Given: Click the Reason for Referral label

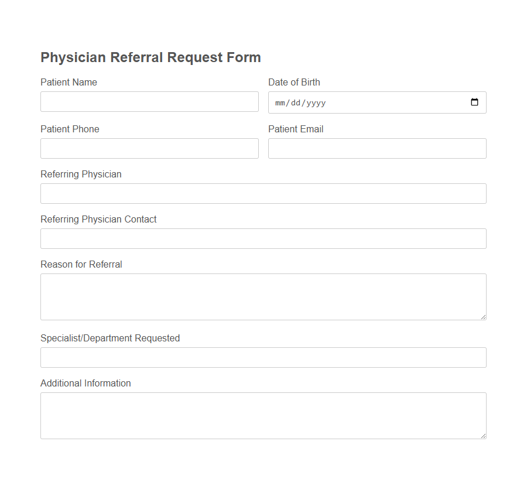Looking at the screenshot, I should tap(81, 264).
